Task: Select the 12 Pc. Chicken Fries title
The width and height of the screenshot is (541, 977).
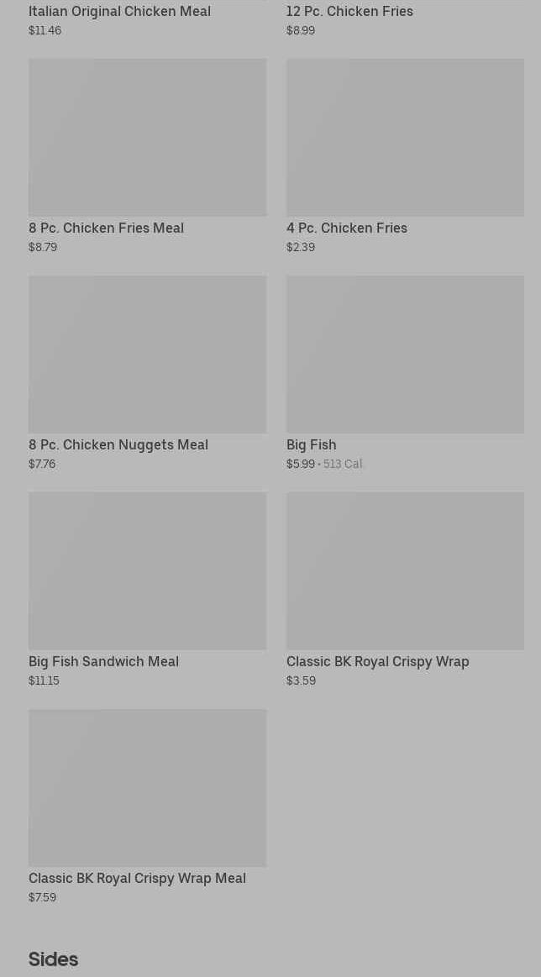Action: pyautogui.click(x=349, y=12)
